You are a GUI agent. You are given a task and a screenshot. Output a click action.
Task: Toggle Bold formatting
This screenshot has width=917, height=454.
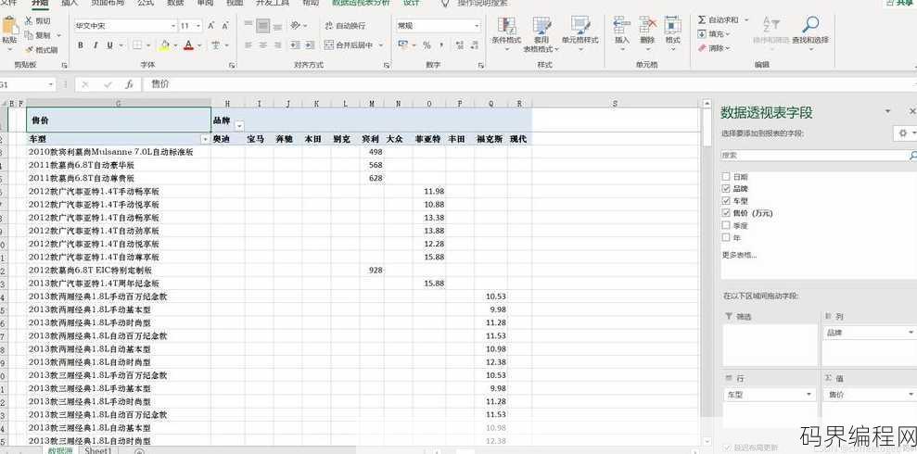81,45
